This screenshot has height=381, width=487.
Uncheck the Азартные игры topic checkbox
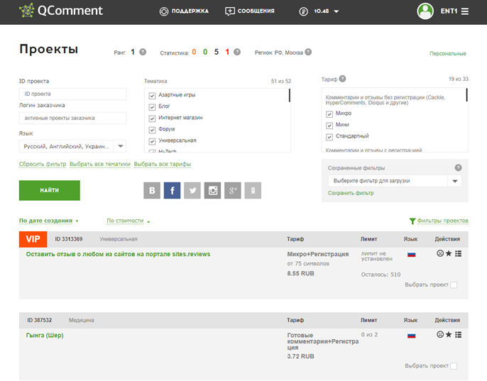click(152, 95)
